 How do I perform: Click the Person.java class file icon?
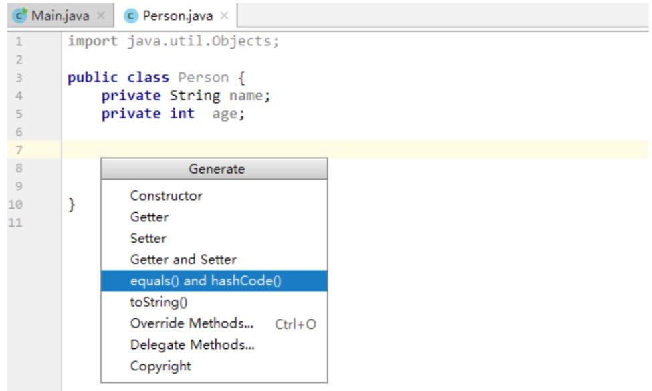coord(131,16)
